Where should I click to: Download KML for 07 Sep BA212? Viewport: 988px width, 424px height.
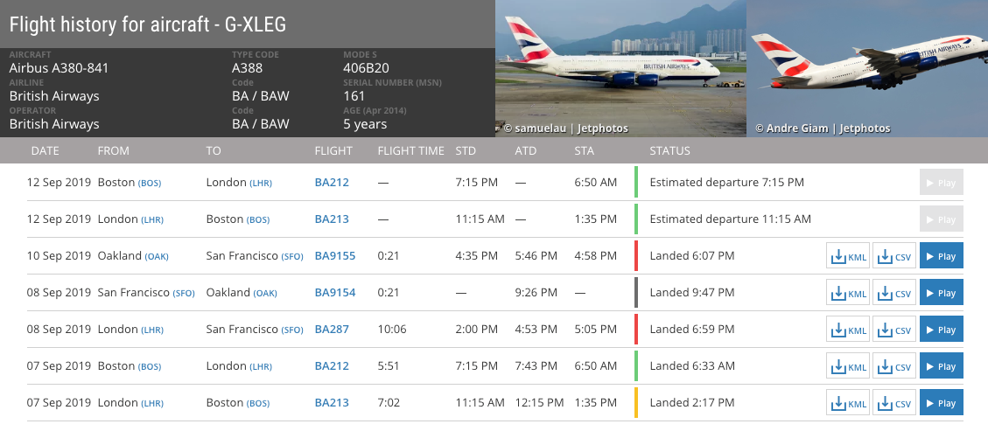(x=848, y=366)
